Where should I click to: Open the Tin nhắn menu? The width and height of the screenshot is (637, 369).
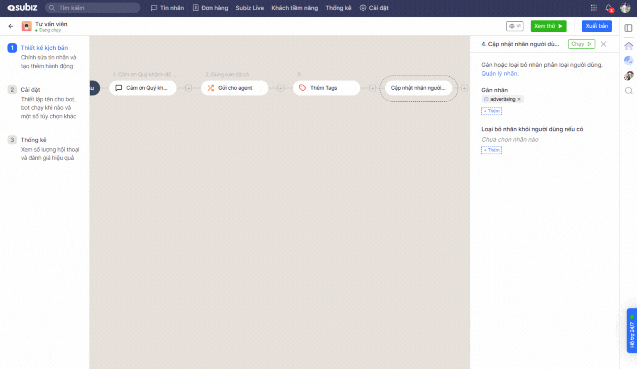[x=167, y=8]
